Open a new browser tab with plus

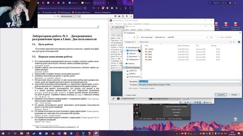click(x=108, y=3)
